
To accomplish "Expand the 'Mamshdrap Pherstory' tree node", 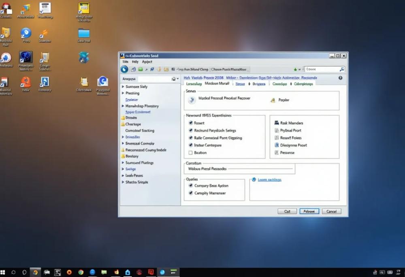I will [x=123, y=106].
